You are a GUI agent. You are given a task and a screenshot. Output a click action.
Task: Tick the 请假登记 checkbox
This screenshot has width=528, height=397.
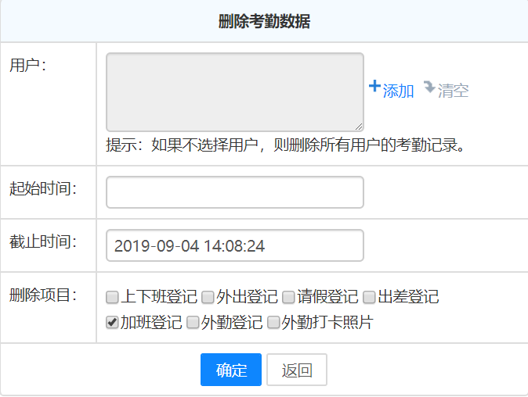288,297
